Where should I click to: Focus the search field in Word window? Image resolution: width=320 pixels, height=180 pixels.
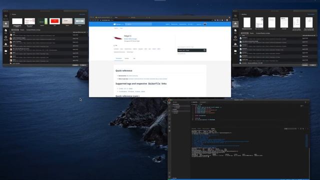305,11
